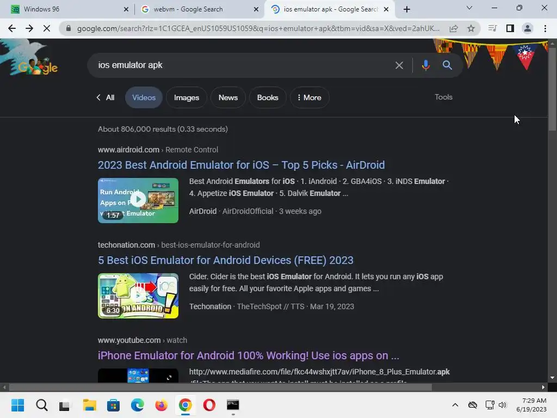Close the ios emulator apk tab
The height and width of the screenshot is (418, 557).
(386, 9)
